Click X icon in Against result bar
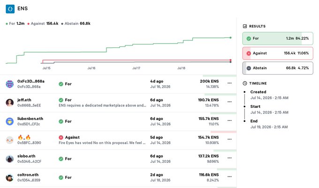This screenshot has width=319, height=188. tap(249, 53)
